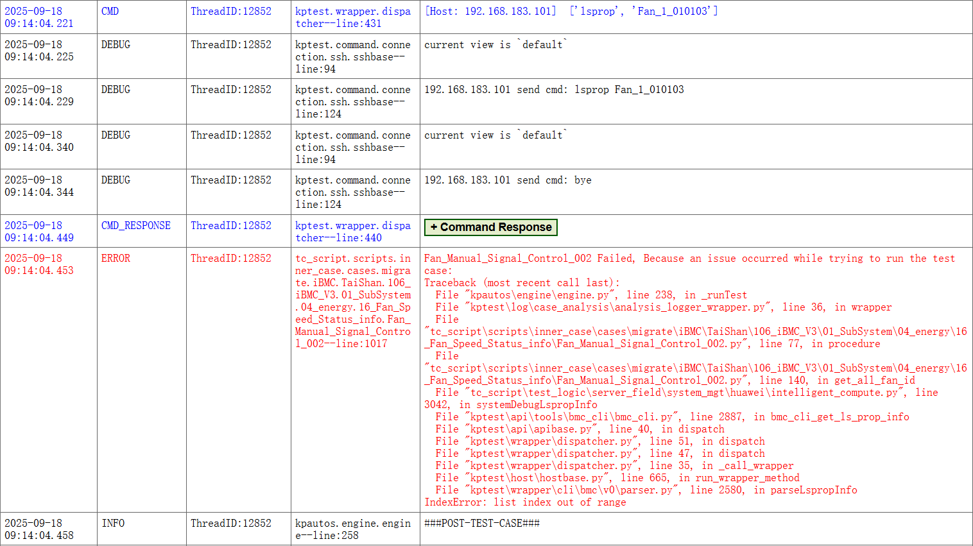Click the 'IndexError: list index out of range' line
The width and height of the screenshot is (973, 546).
524,502
